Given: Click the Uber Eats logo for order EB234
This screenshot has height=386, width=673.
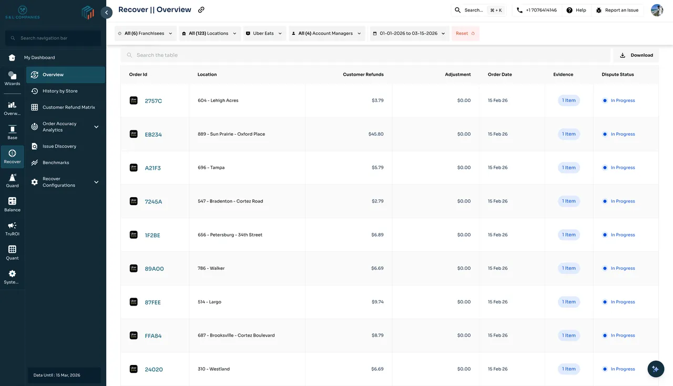Looking at the screenshot, I should click(x=134, y=134).
